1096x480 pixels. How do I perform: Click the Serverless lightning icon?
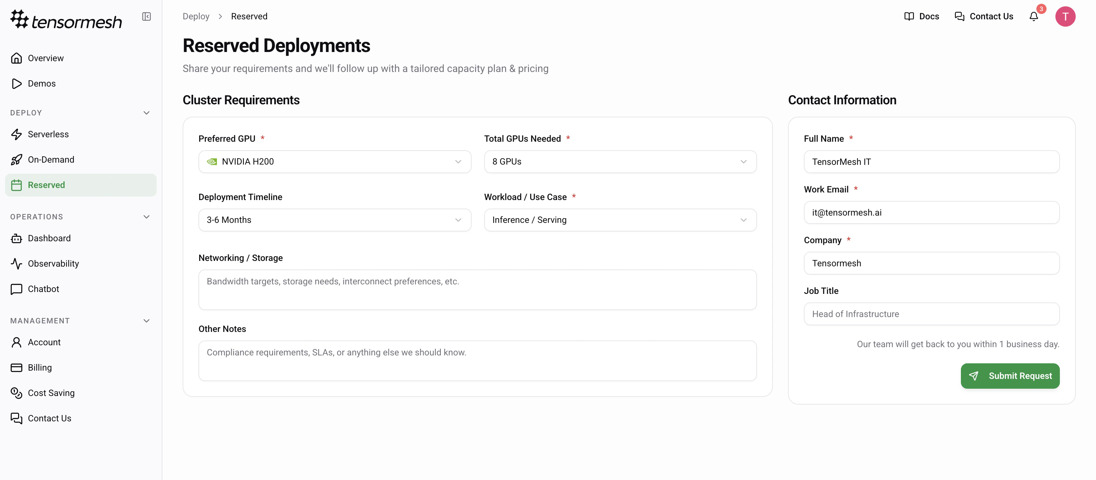click(x=16, y=134)
